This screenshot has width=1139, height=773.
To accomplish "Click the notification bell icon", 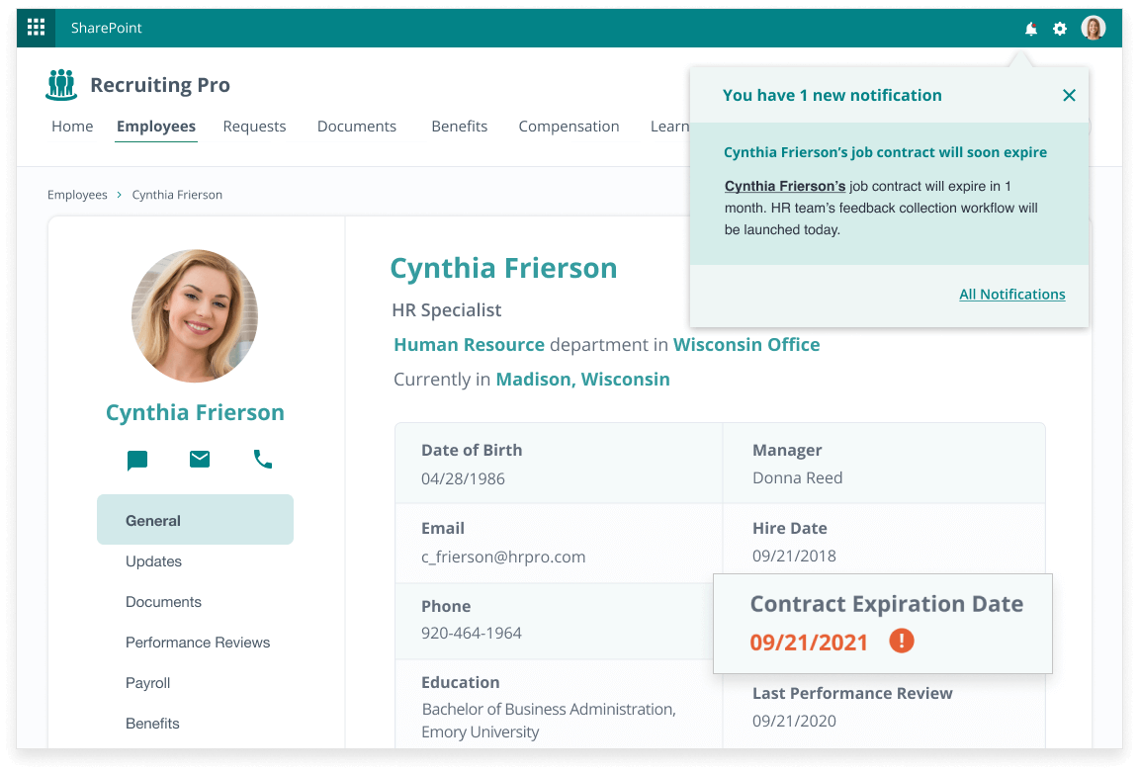I will [1031, 29].
